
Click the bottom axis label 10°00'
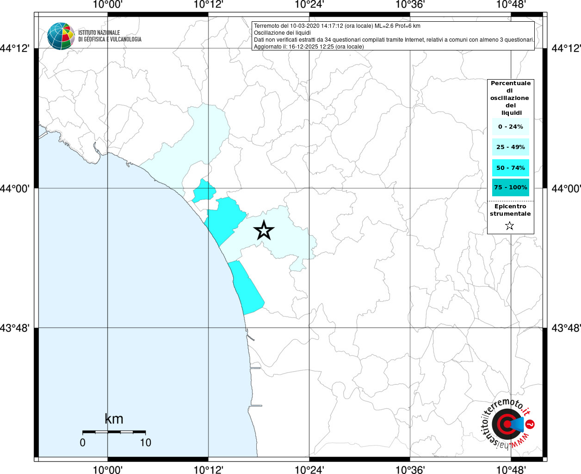point(107,470)
